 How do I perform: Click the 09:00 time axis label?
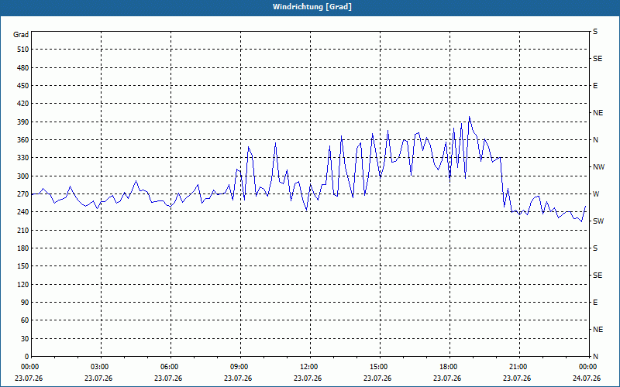tap(240, 367)
